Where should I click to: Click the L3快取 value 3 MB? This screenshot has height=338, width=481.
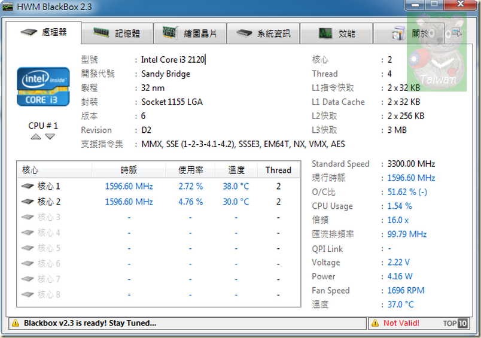[397, 130]
